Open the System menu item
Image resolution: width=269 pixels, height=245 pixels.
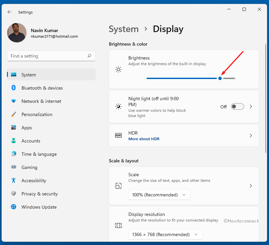[51, 75]
